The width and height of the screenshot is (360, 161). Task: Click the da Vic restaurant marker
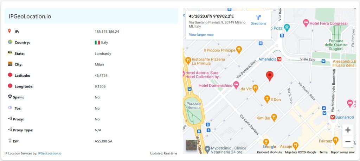(x=255, y=88)
